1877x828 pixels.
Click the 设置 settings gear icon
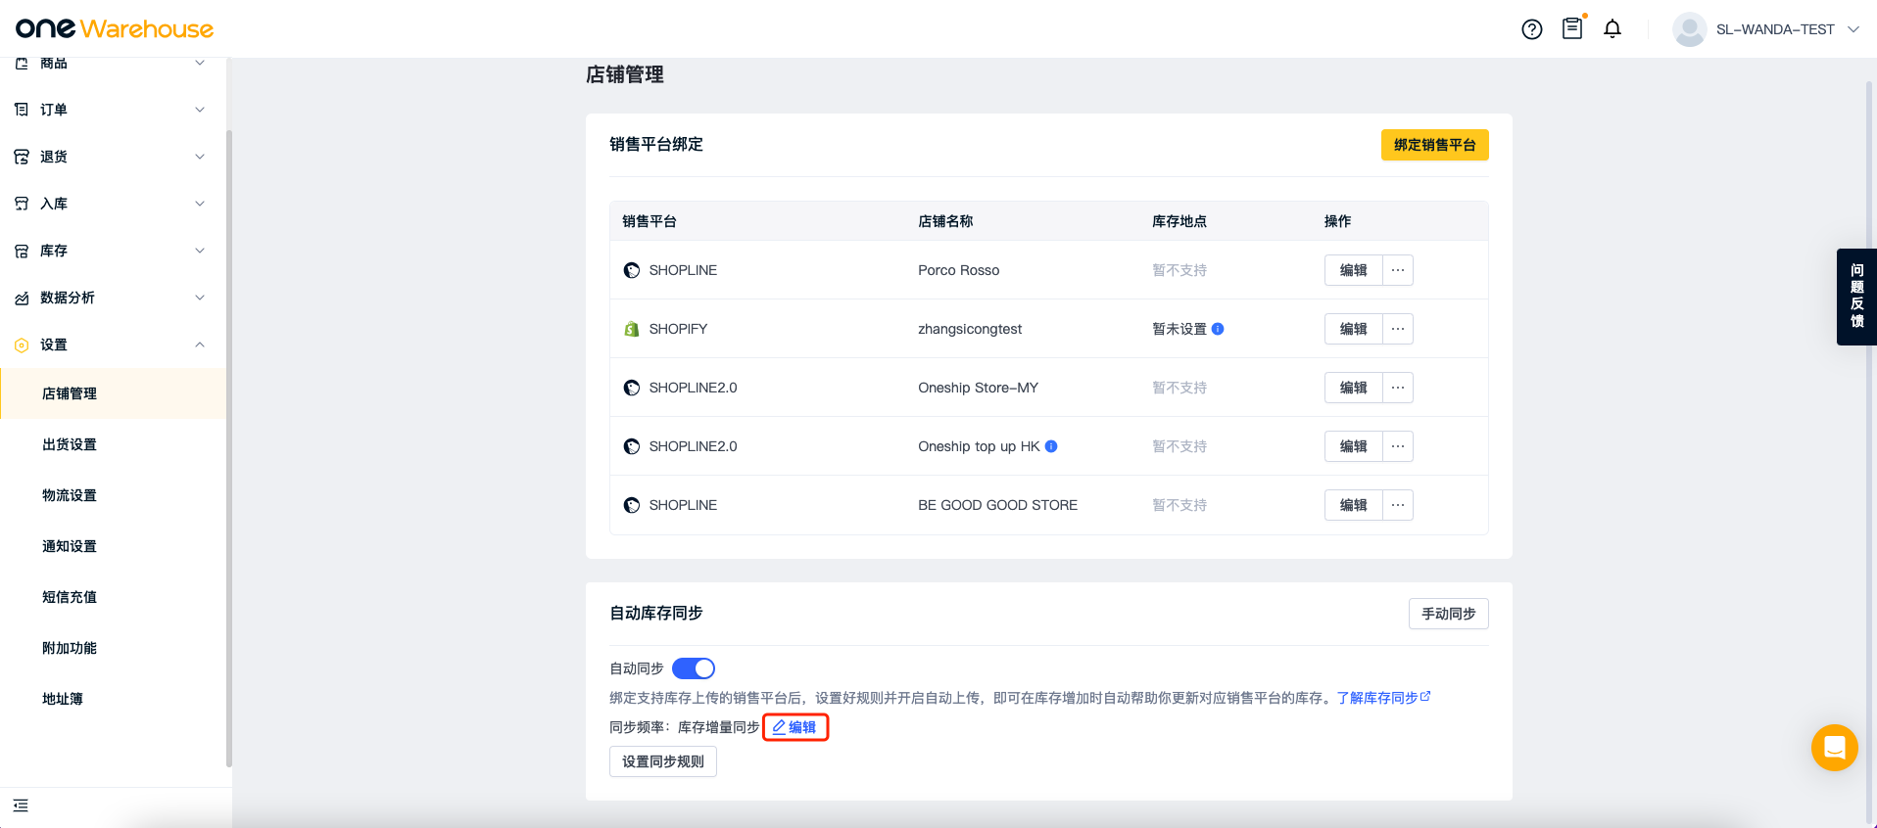pyautogui.click(x=22, y=345)
